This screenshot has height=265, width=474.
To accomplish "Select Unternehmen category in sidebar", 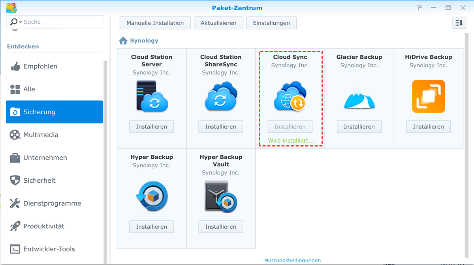I will coord(55,158).
